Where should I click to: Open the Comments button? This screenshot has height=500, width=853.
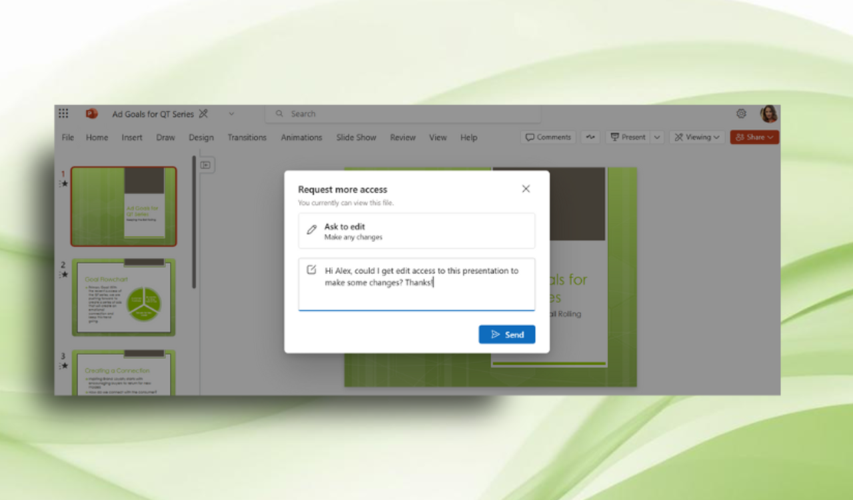pos(548,137)
